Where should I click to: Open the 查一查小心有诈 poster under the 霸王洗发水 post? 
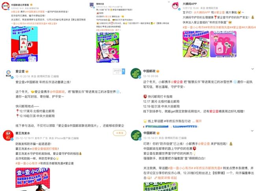point(33,179)
